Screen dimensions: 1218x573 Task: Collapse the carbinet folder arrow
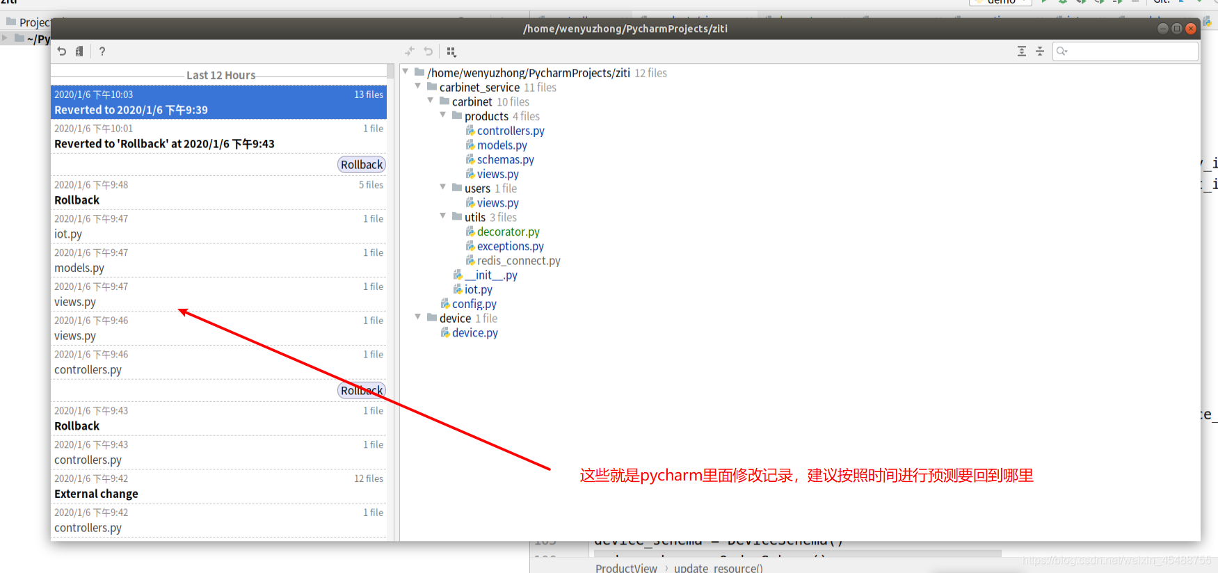(431, 101)
